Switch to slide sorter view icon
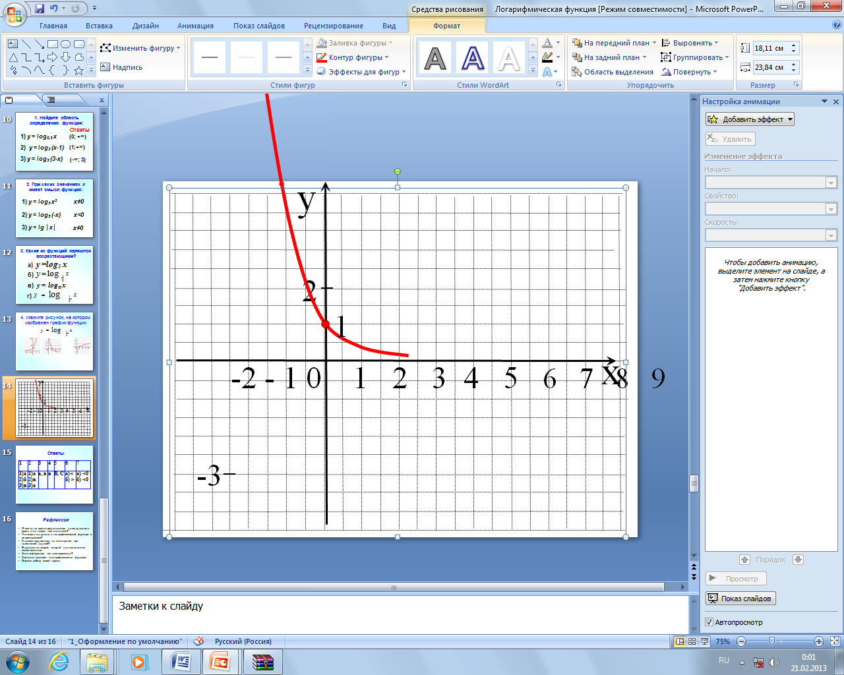844x675 pixels. click(x=692, y=641)
